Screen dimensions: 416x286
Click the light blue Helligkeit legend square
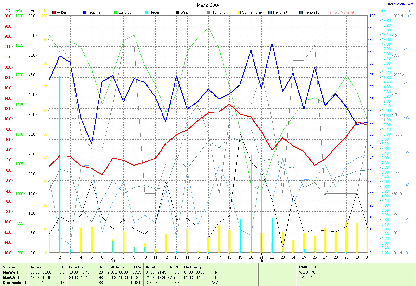pyautogui.click(x=270, y=12)
